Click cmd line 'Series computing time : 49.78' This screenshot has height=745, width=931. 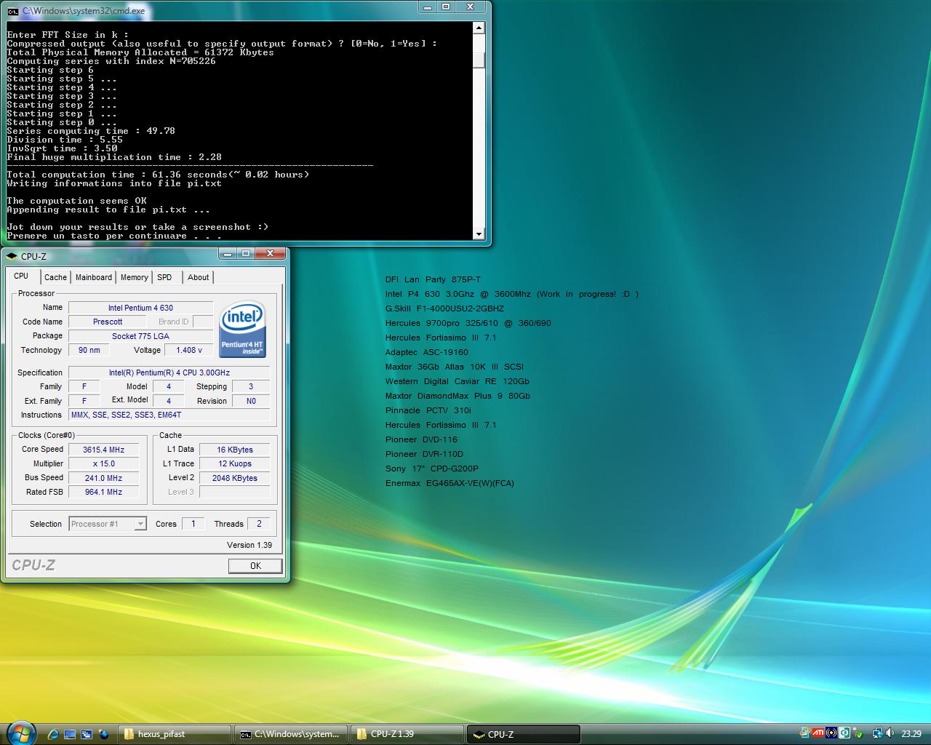coord(91,131)
